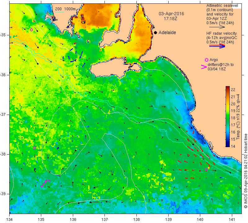248x223 pixels.
Task: Click the longitude axis label 140
Action: [x=200, y=220]
